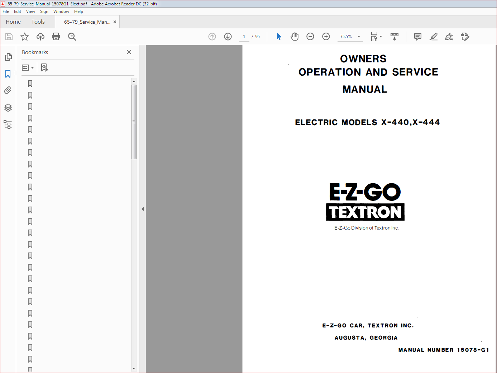The width and height of the screenshot is (497, 373).
Task: Click the Save file icon
Action: (x=9, y=37)
